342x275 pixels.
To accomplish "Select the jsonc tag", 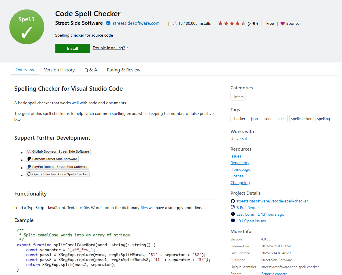I will click(268, 119).
